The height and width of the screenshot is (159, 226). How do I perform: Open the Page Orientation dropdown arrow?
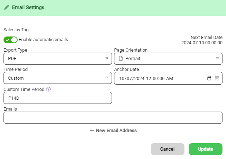click(x=217, y=59)
